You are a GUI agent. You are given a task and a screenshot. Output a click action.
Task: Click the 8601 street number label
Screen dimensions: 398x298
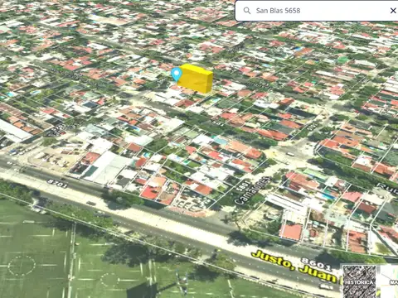coord(316,264)
